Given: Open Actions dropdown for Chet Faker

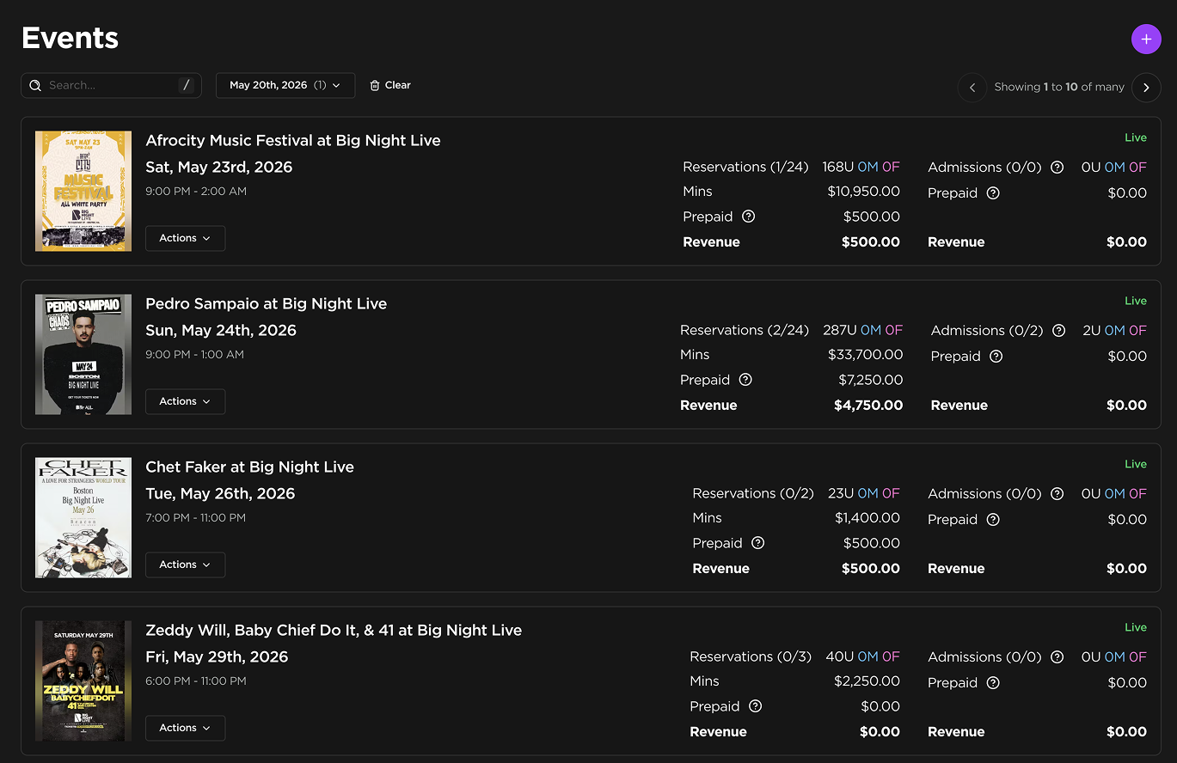Looking at the screenshot, I should pyautogui.click(x=185, y=565).
